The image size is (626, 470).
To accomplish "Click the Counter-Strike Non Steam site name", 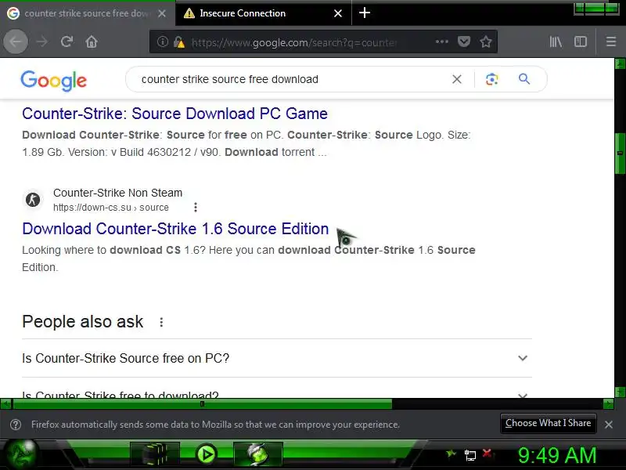I will click(x=118, y=193).
